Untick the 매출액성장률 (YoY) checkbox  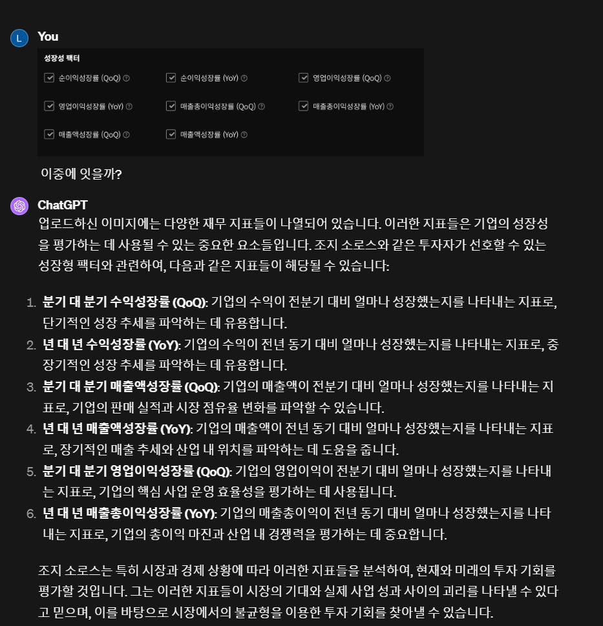pos(171,134)
